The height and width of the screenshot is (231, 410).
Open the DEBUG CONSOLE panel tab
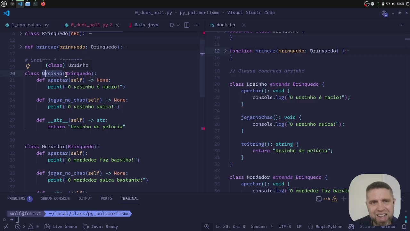click(x=55, y=198)
